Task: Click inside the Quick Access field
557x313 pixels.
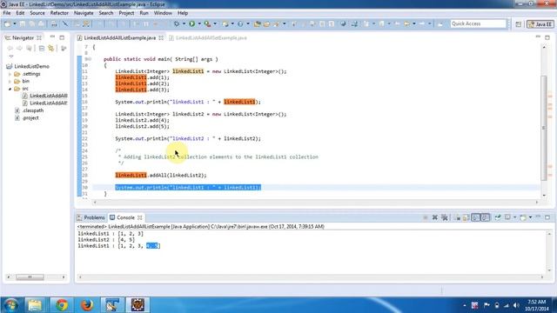Action: pos(478,23)
